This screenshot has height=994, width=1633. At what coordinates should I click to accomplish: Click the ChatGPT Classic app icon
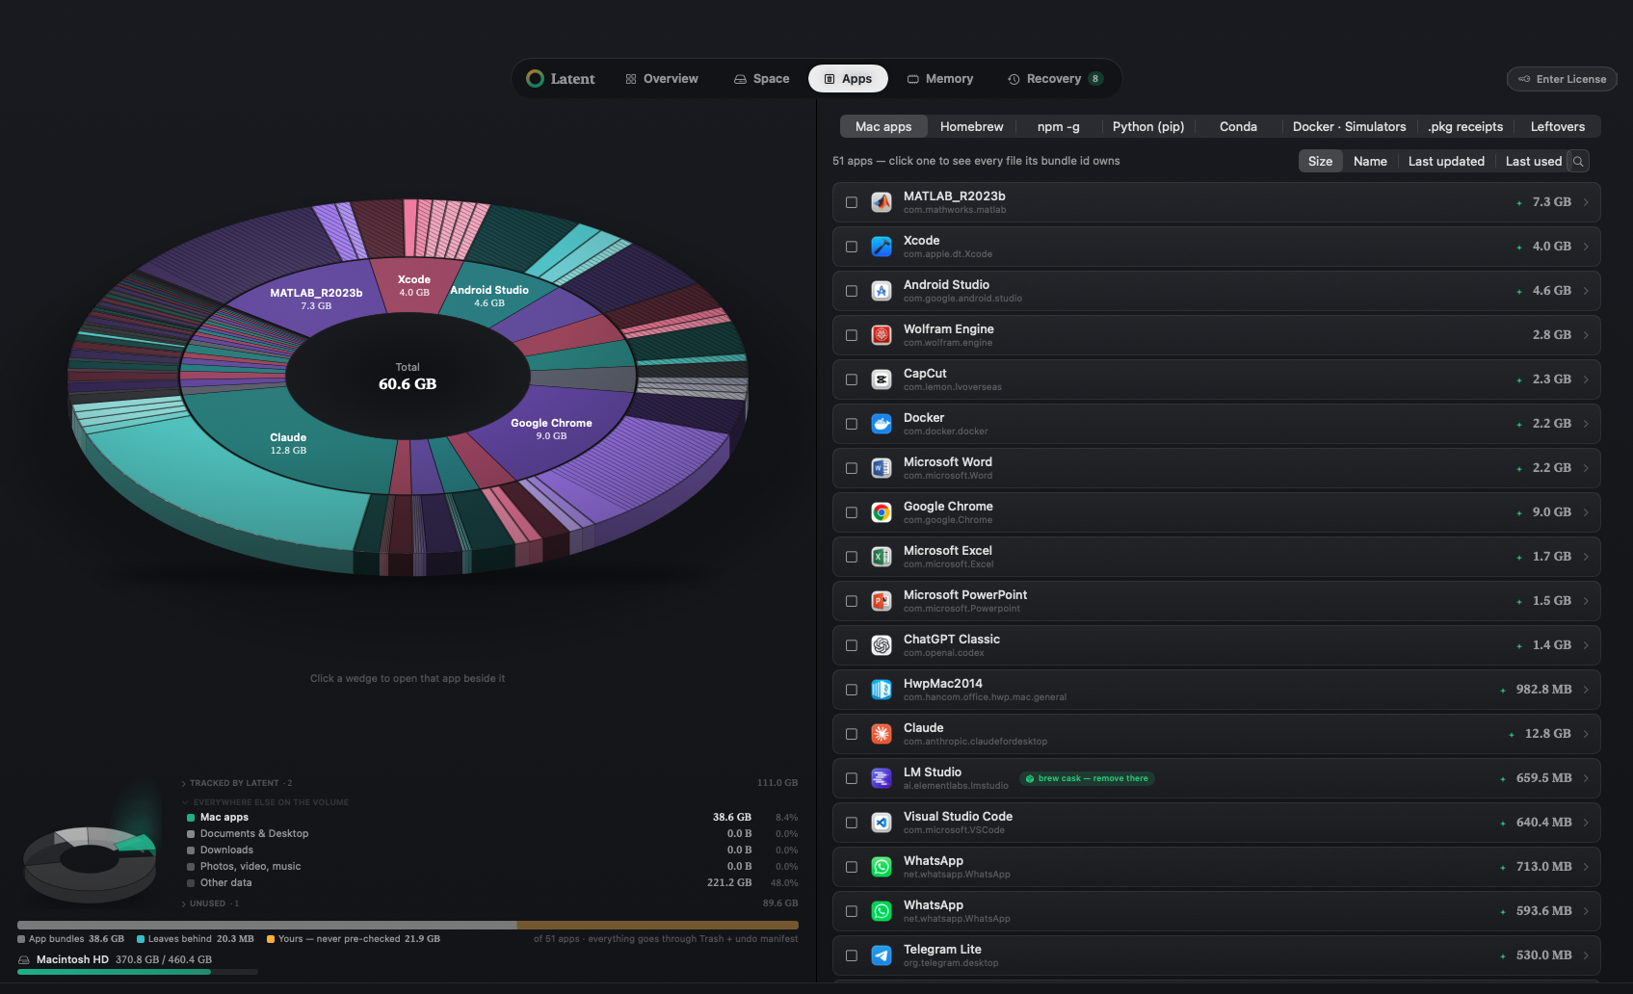point(882,645)
